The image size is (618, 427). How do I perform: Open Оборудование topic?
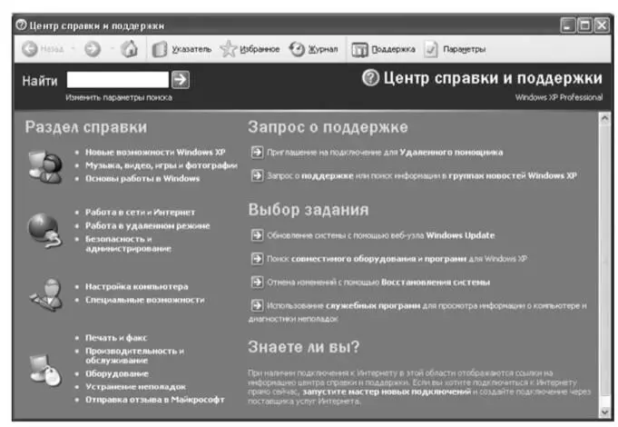pyautogui.click(x=117, y=373)
